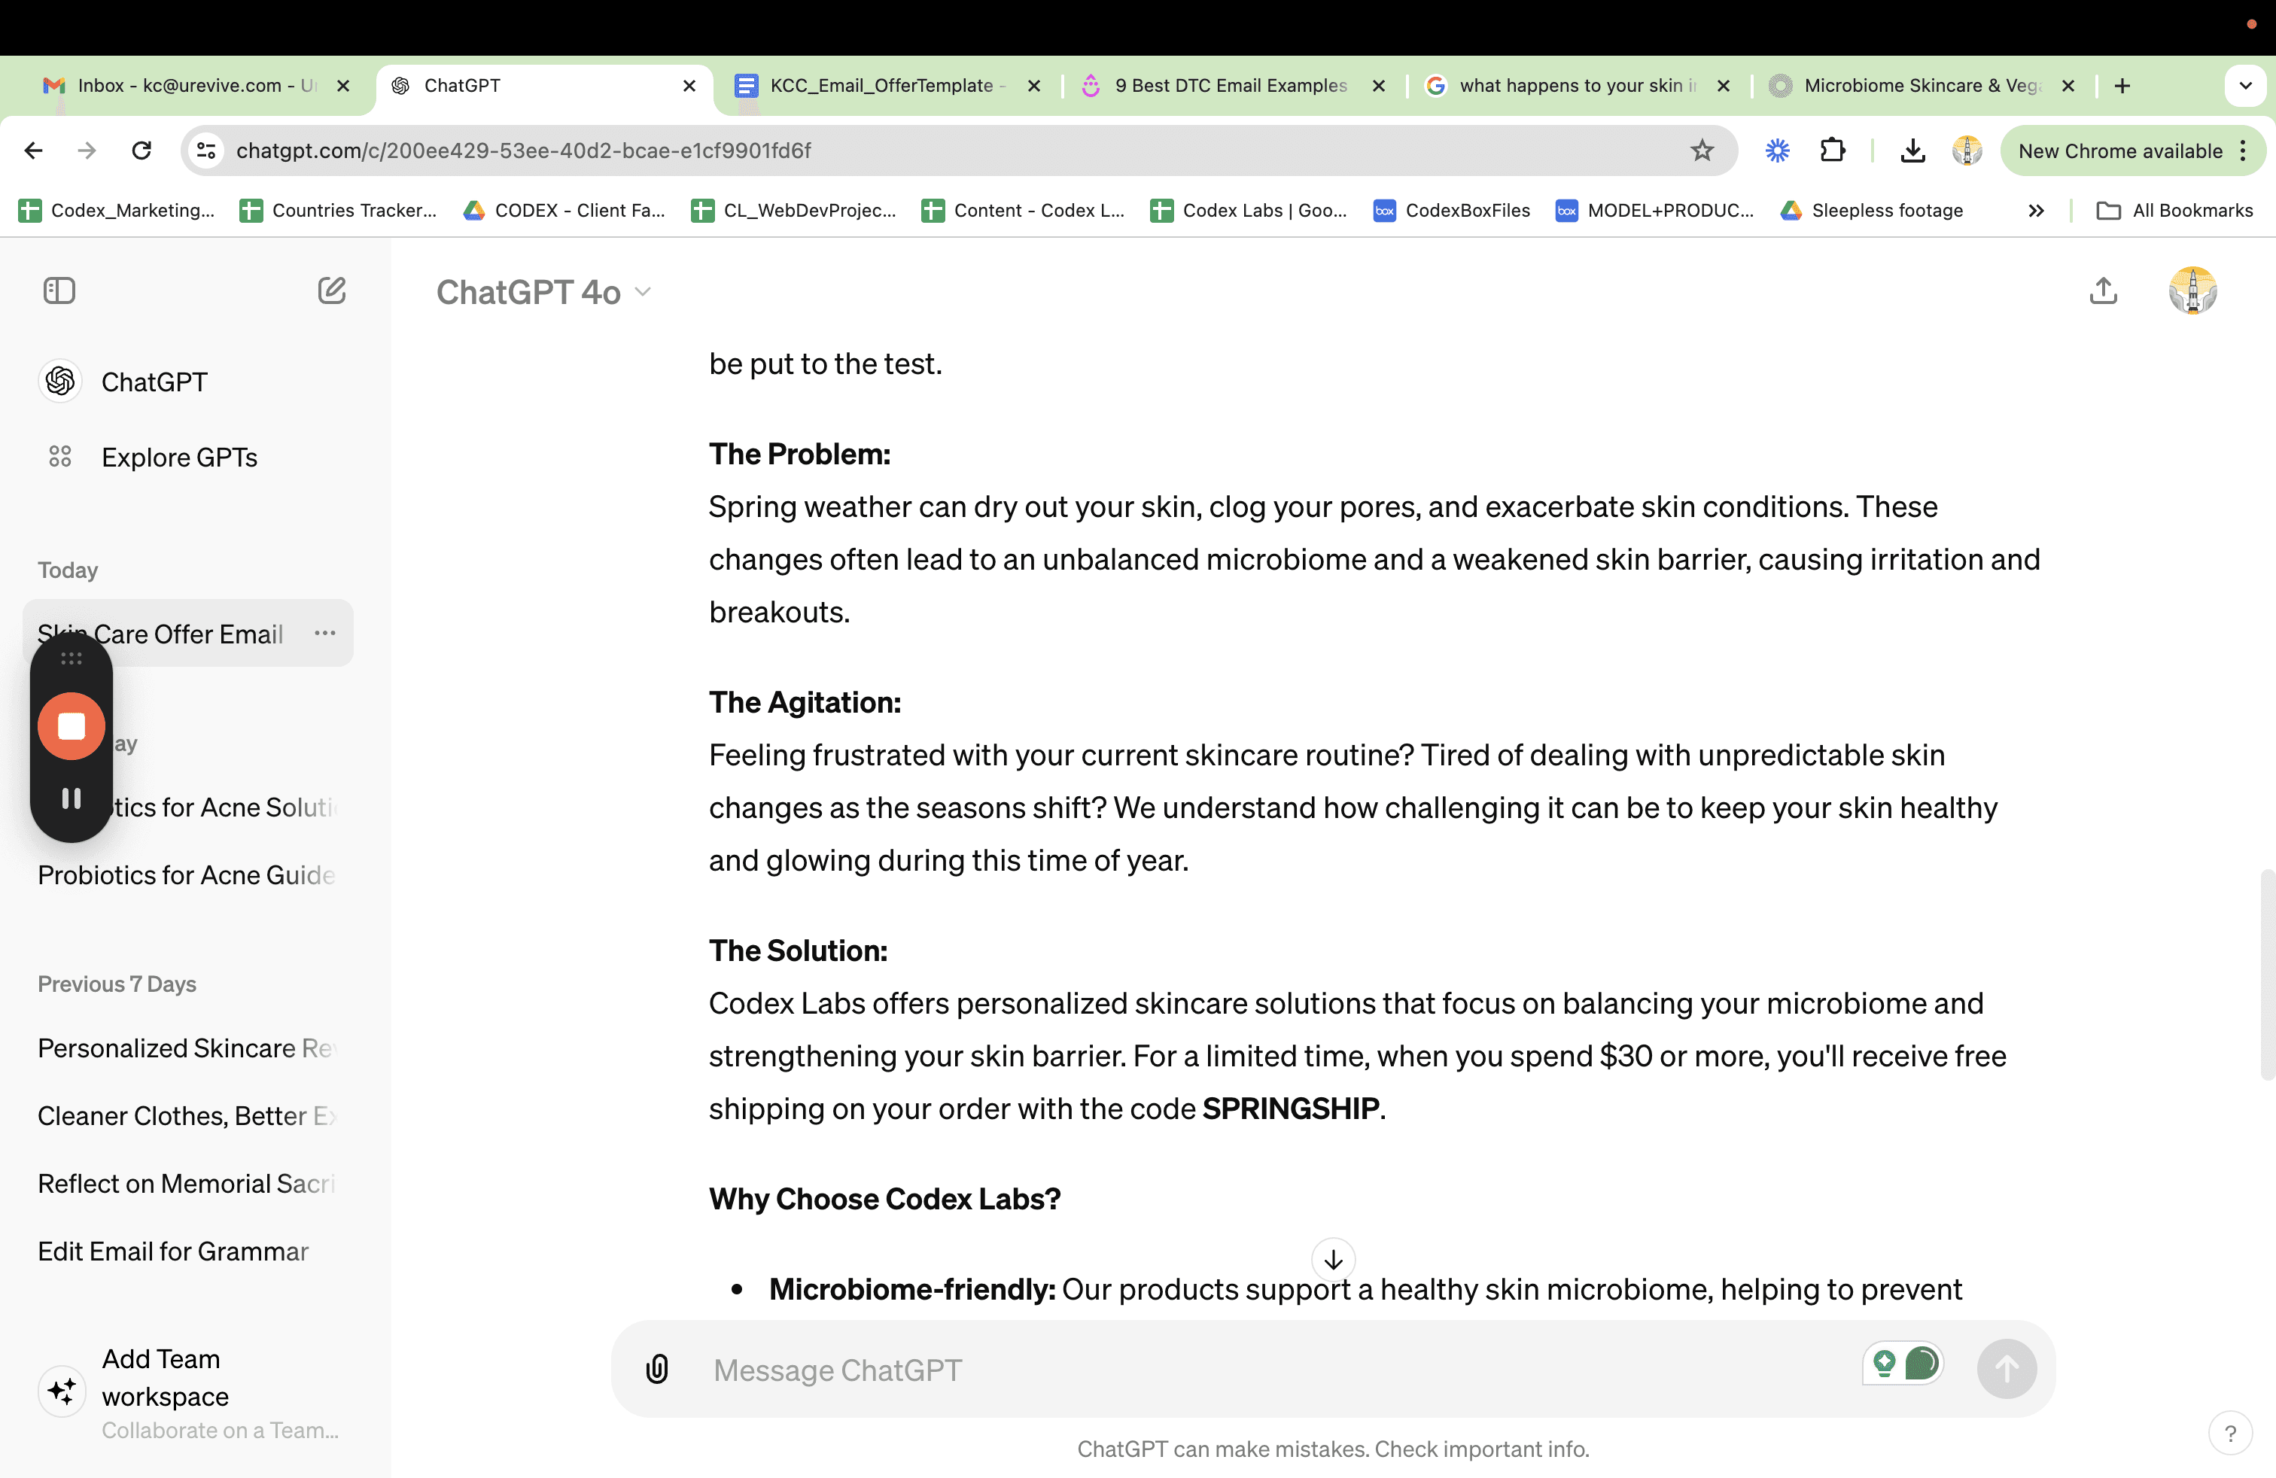Start a new chat with pencil icon
This screenshot has width=2276, height=1478.
pyautogui.click(x=332, y=290)
